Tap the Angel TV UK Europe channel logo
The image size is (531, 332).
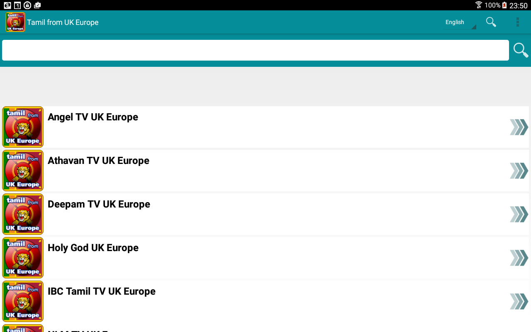[23, 127]
